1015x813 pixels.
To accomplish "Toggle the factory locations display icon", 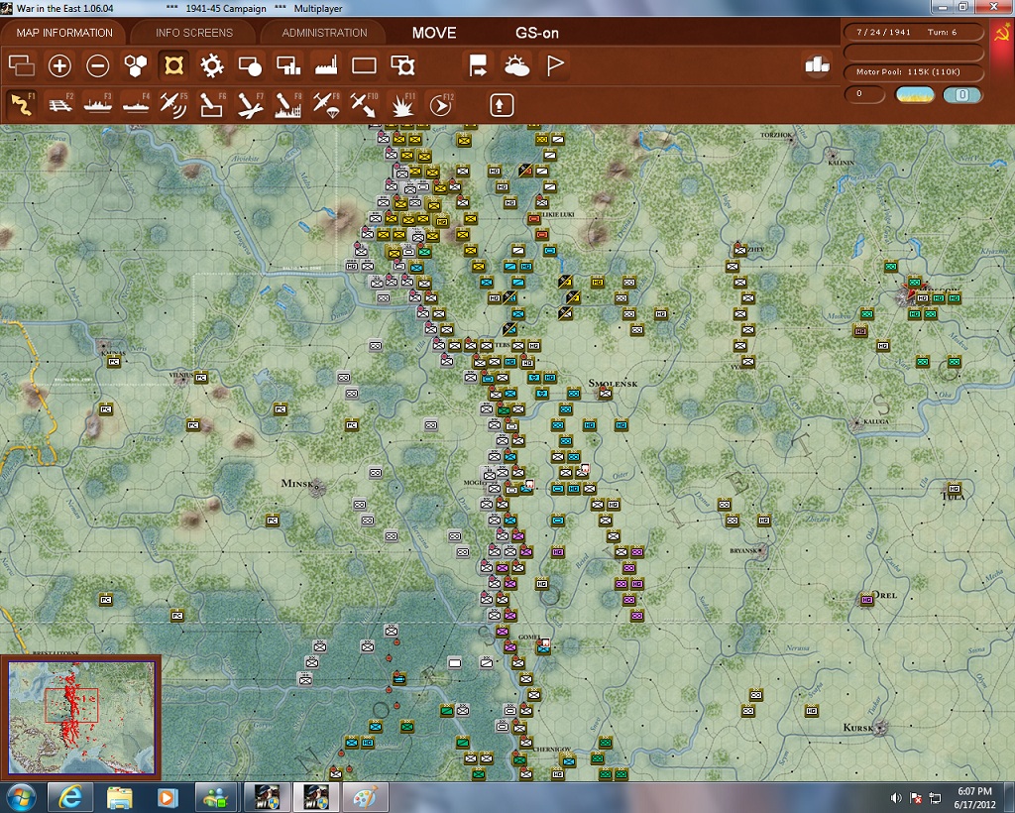I will click(325, 65).
